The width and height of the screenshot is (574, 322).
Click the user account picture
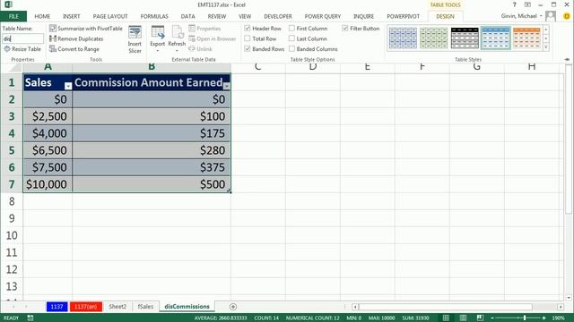tap(550, 16)
